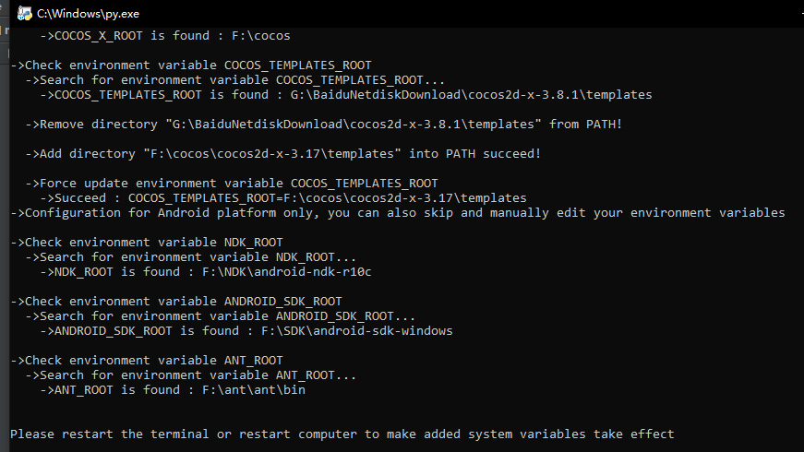
Task: Click the F:\SDK\android-sdk-windows path text
Action: (356, 331)
